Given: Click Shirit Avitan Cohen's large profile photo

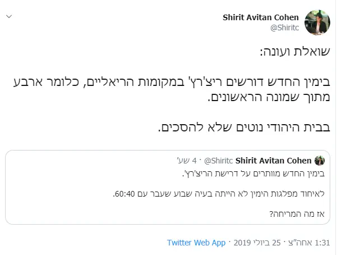Looking at the screenshot, I should (317, 21).
